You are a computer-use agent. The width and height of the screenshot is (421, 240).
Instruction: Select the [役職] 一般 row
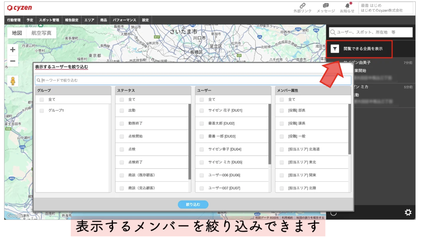[x=312, y=136]
